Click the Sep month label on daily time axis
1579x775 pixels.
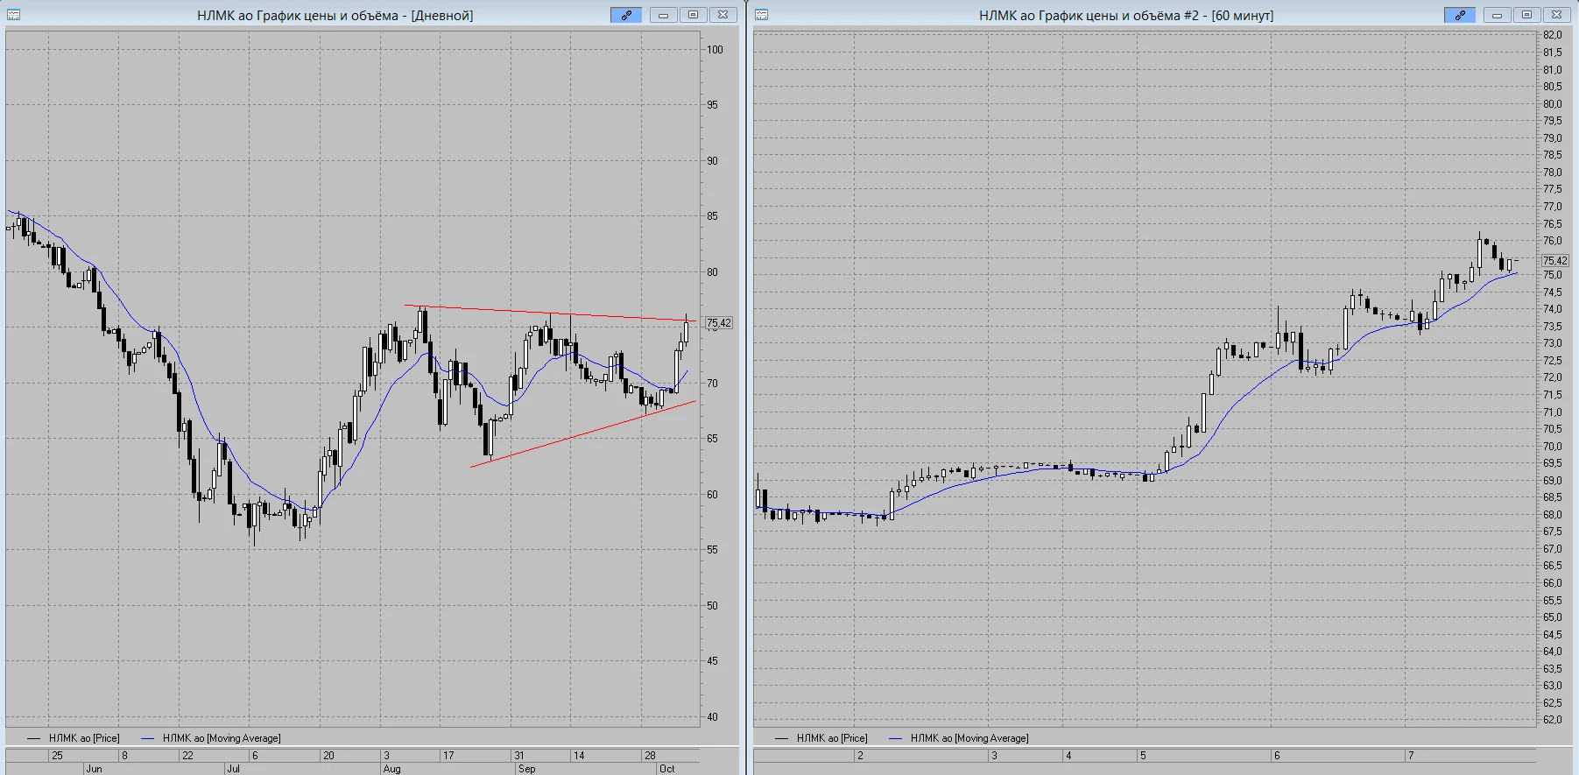(526, 769)
